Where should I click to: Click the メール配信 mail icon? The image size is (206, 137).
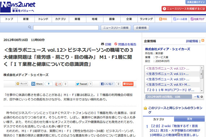(175, 19)
